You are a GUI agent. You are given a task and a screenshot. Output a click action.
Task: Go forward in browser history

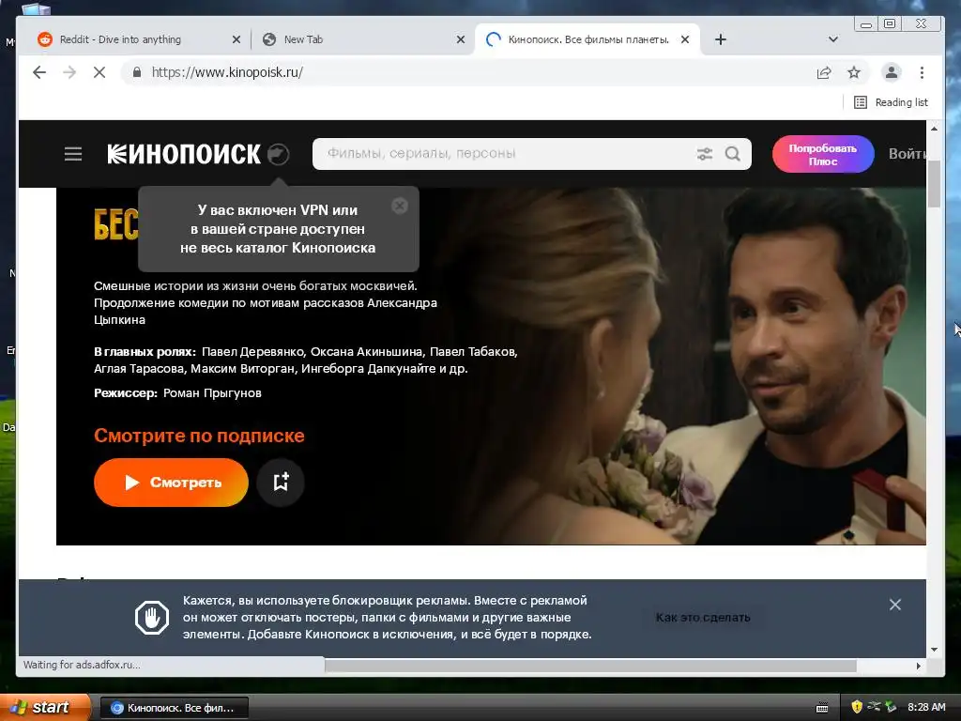[x=69, y=72]
